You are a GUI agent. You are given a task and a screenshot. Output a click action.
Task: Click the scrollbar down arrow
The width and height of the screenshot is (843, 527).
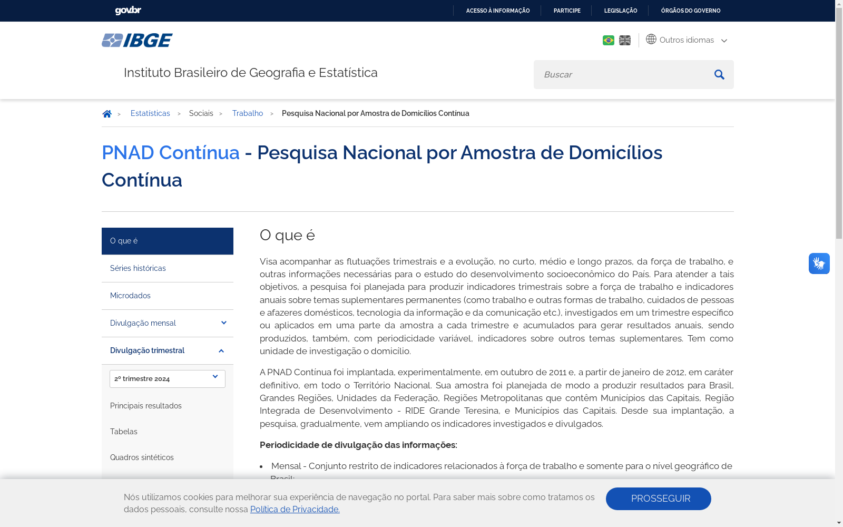839,523
